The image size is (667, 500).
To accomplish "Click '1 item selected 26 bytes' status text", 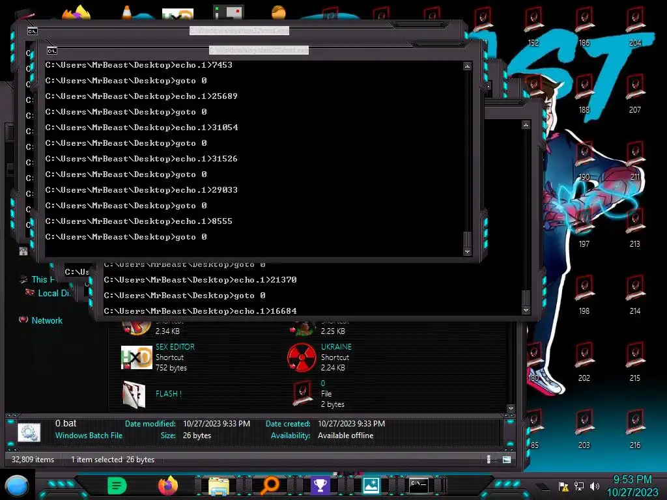I will pos(113,460).
